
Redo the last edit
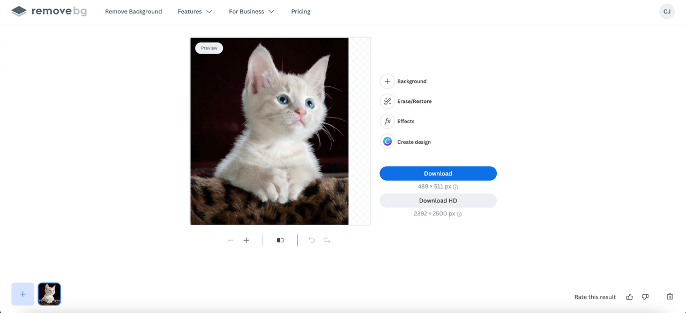(327, 240)
